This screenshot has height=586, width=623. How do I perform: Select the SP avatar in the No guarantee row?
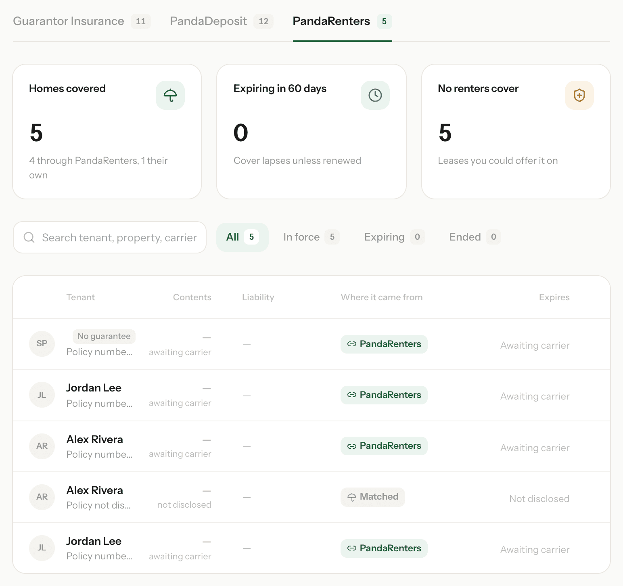42,344
